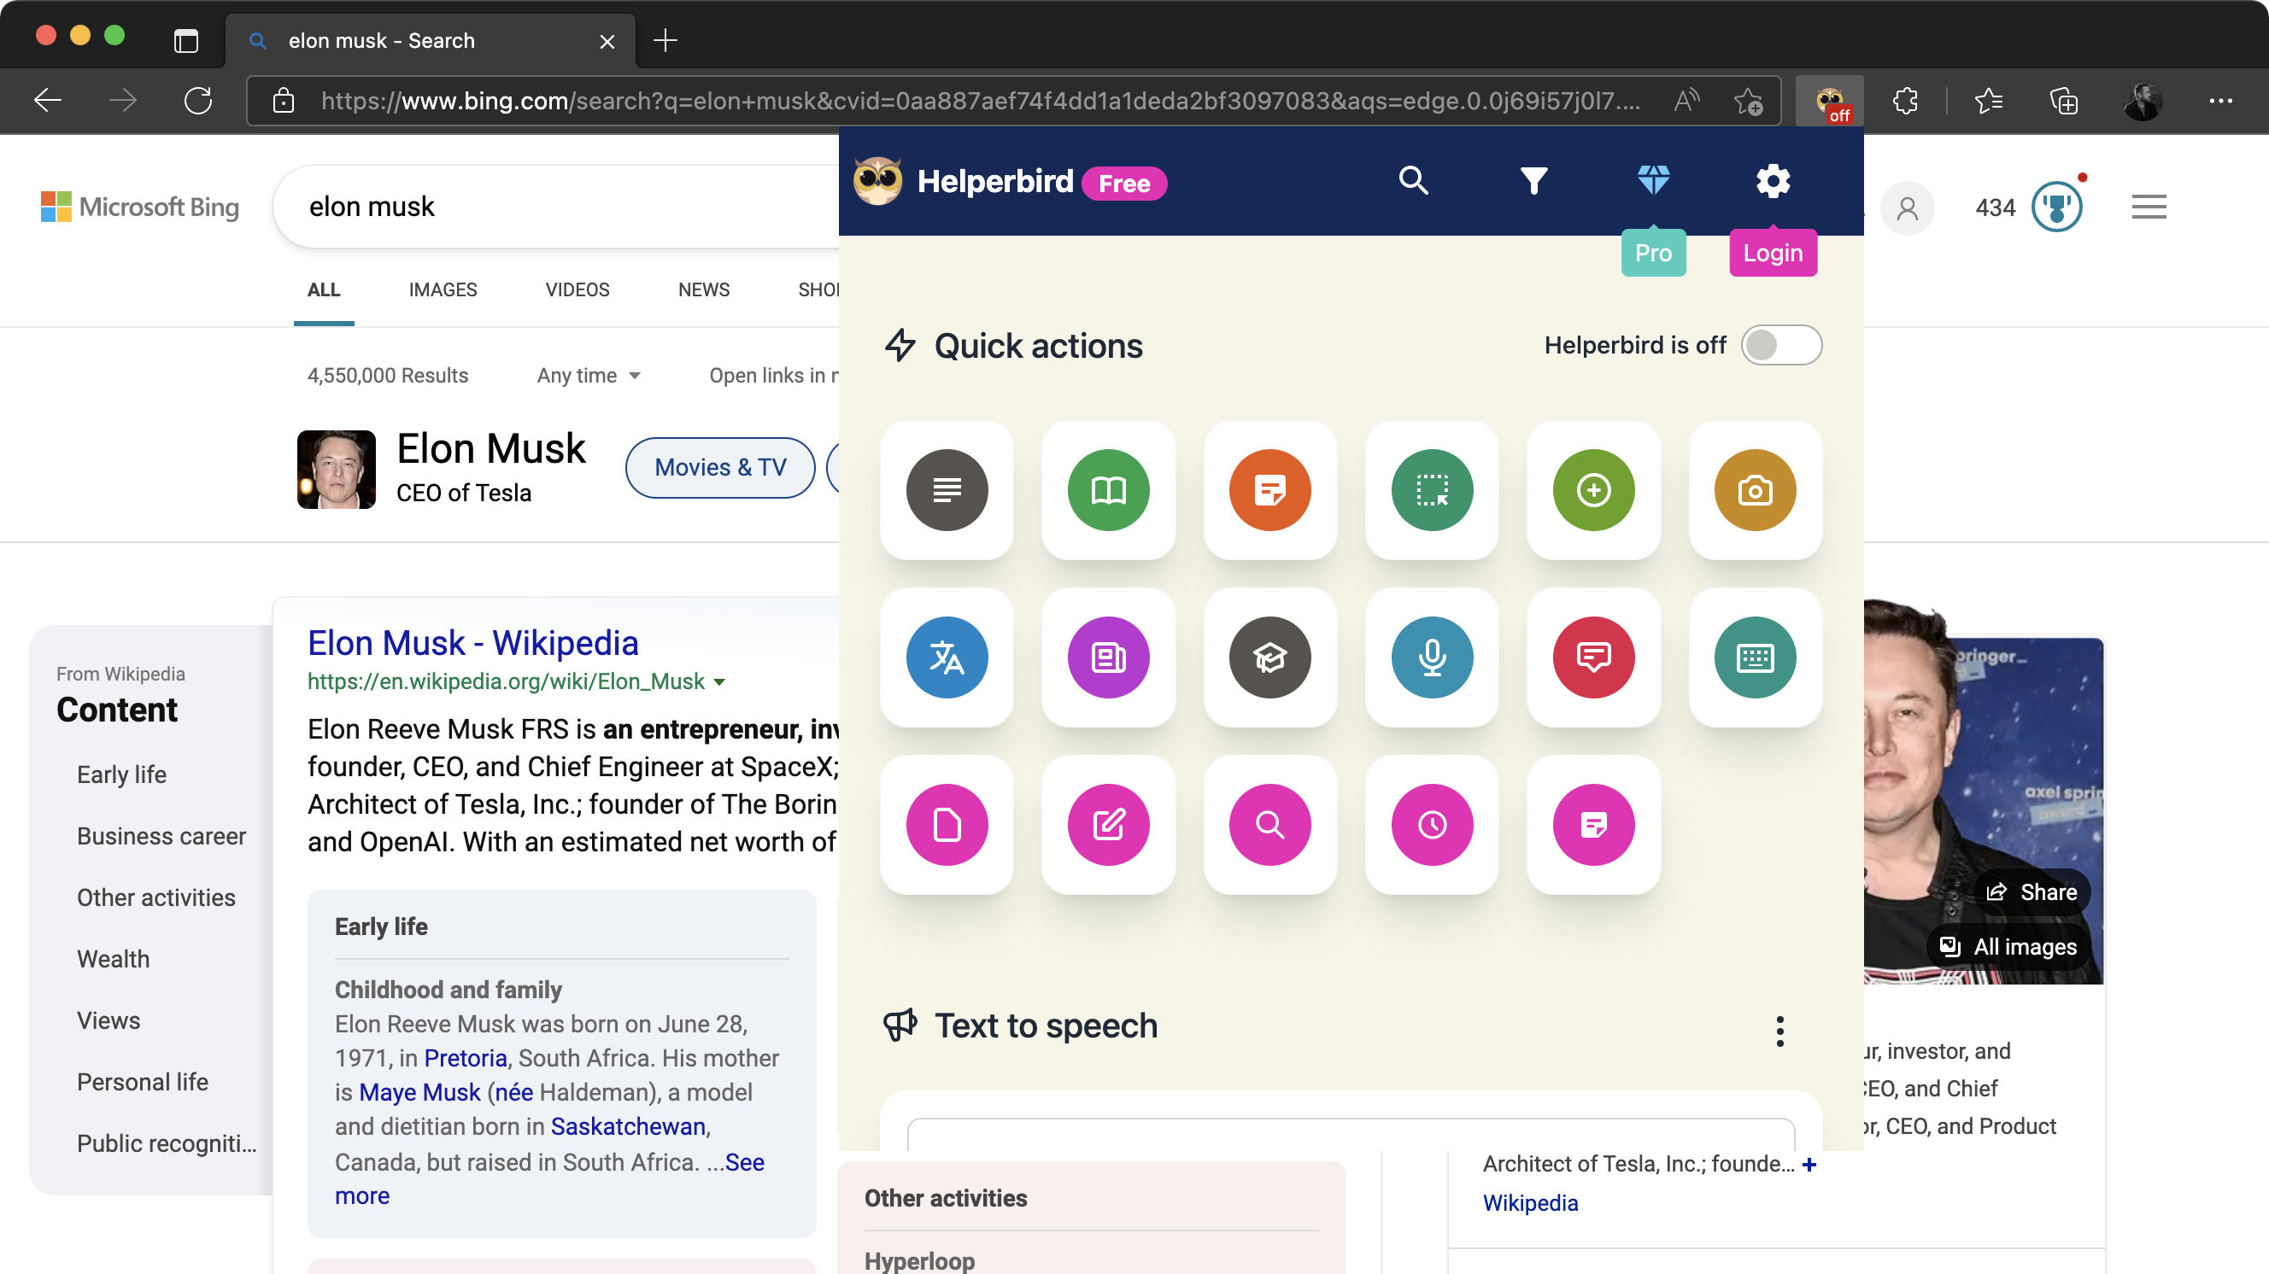Open Helperbird settings gear

[x=1772, y=180]
